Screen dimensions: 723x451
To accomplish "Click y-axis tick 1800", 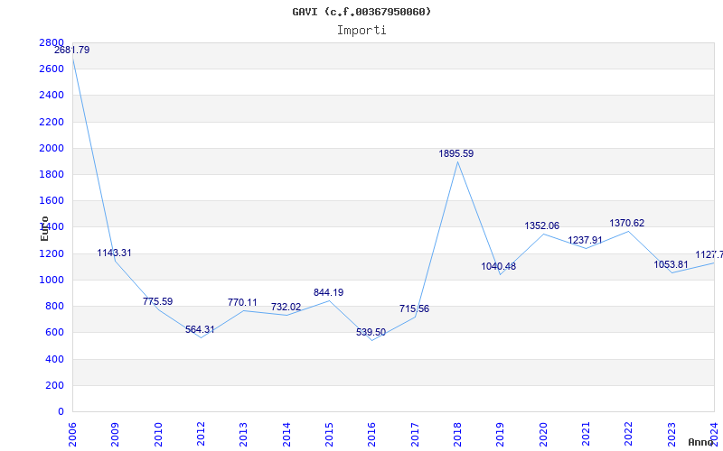I will click(52, 174).
